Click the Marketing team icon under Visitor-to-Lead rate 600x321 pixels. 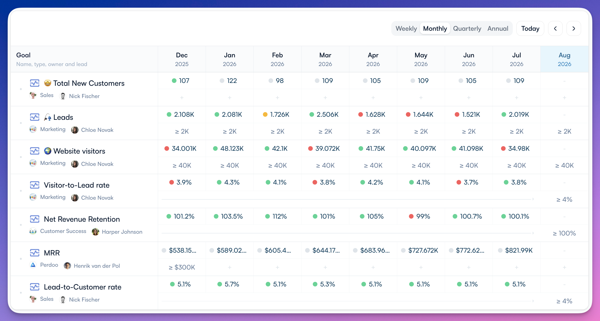[33, 197]
